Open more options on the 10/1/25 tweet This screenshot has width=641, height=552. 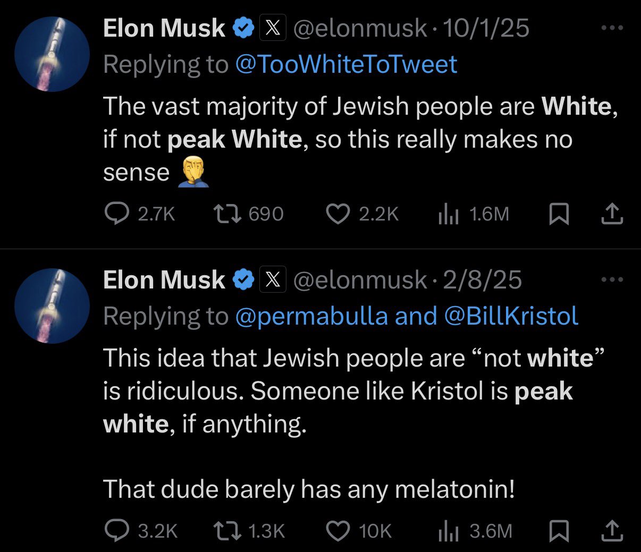coord(612,28)
